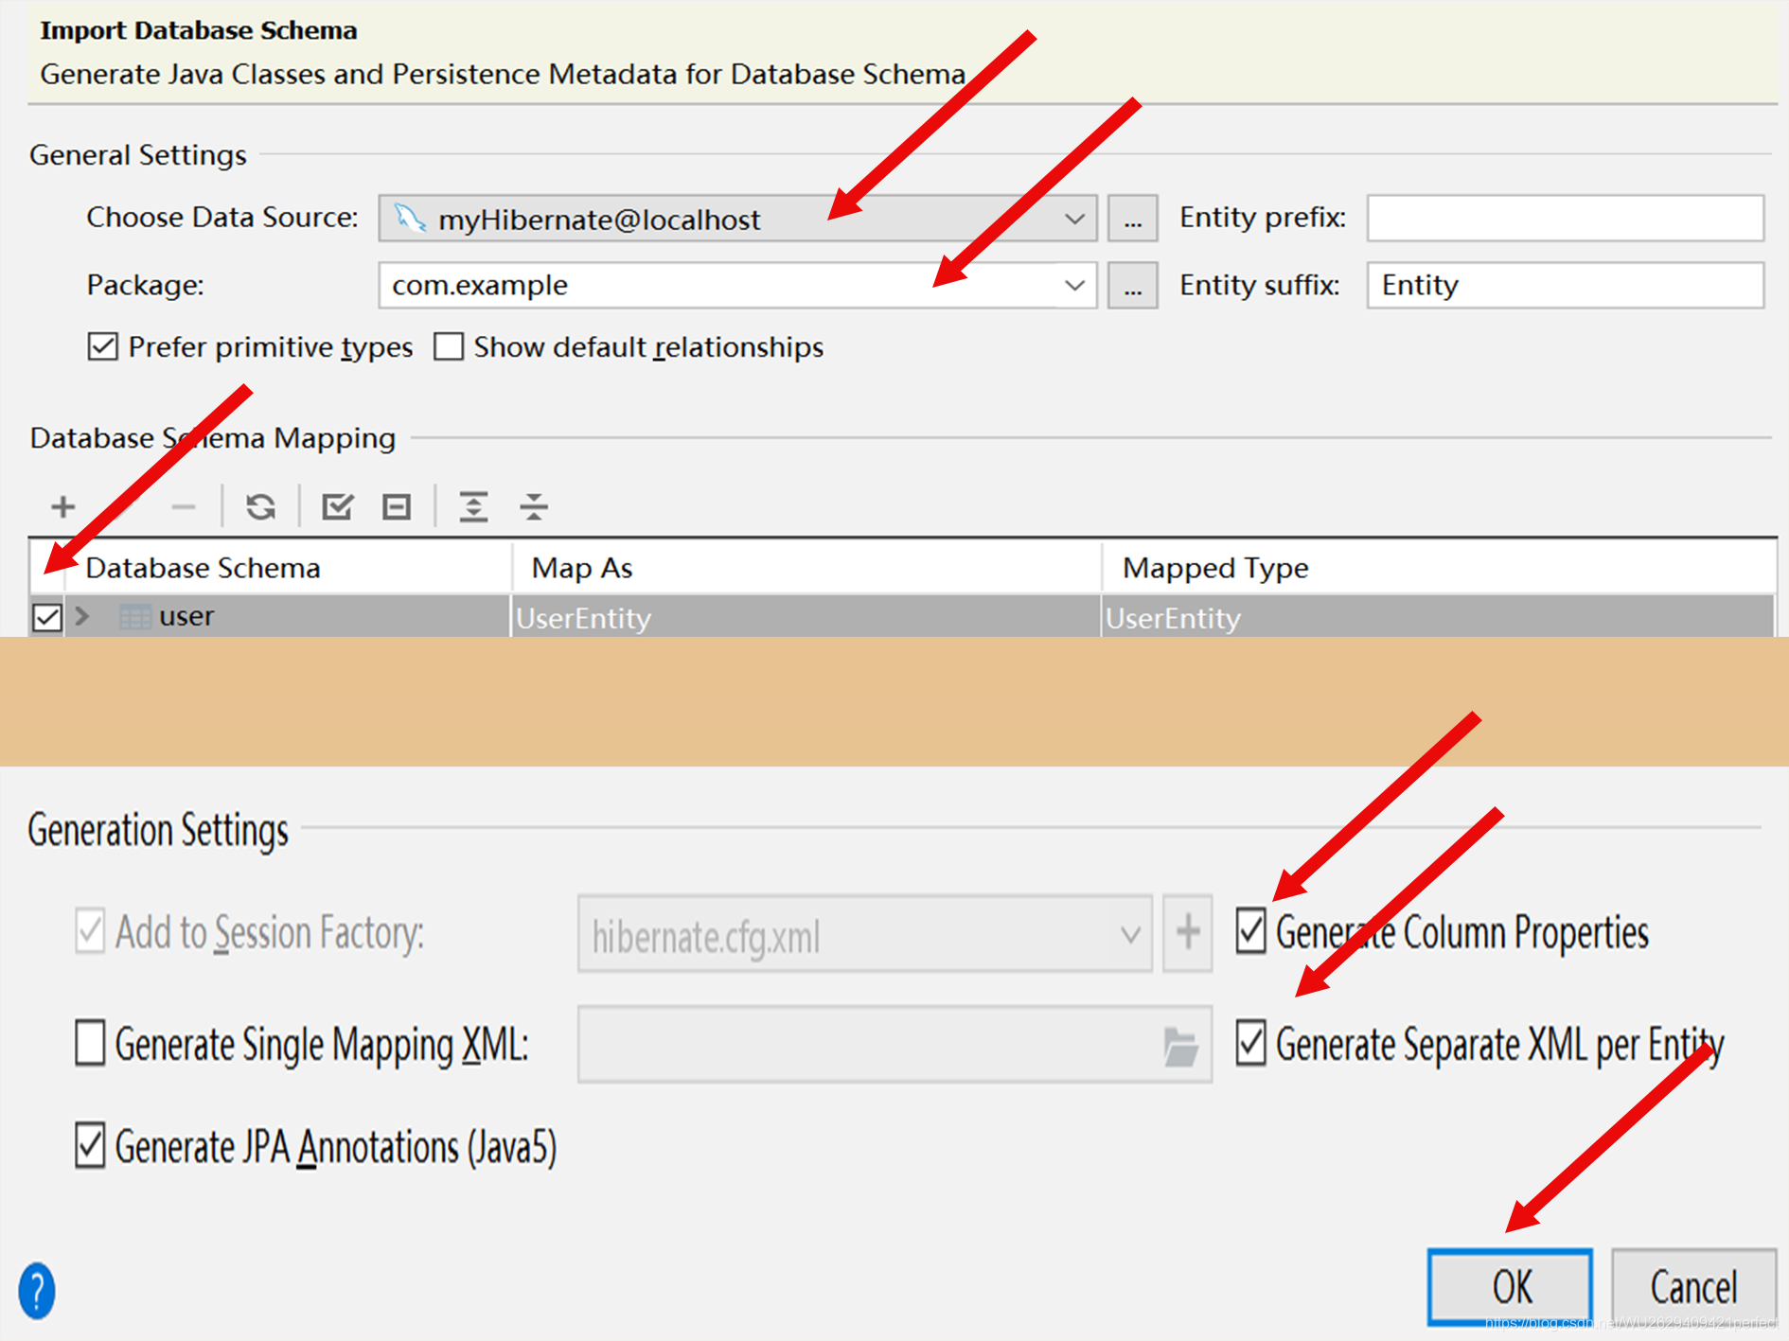The image size is (1789, 1341).
Task: Click the Database Schema column header
Action: tap(289, 568)
